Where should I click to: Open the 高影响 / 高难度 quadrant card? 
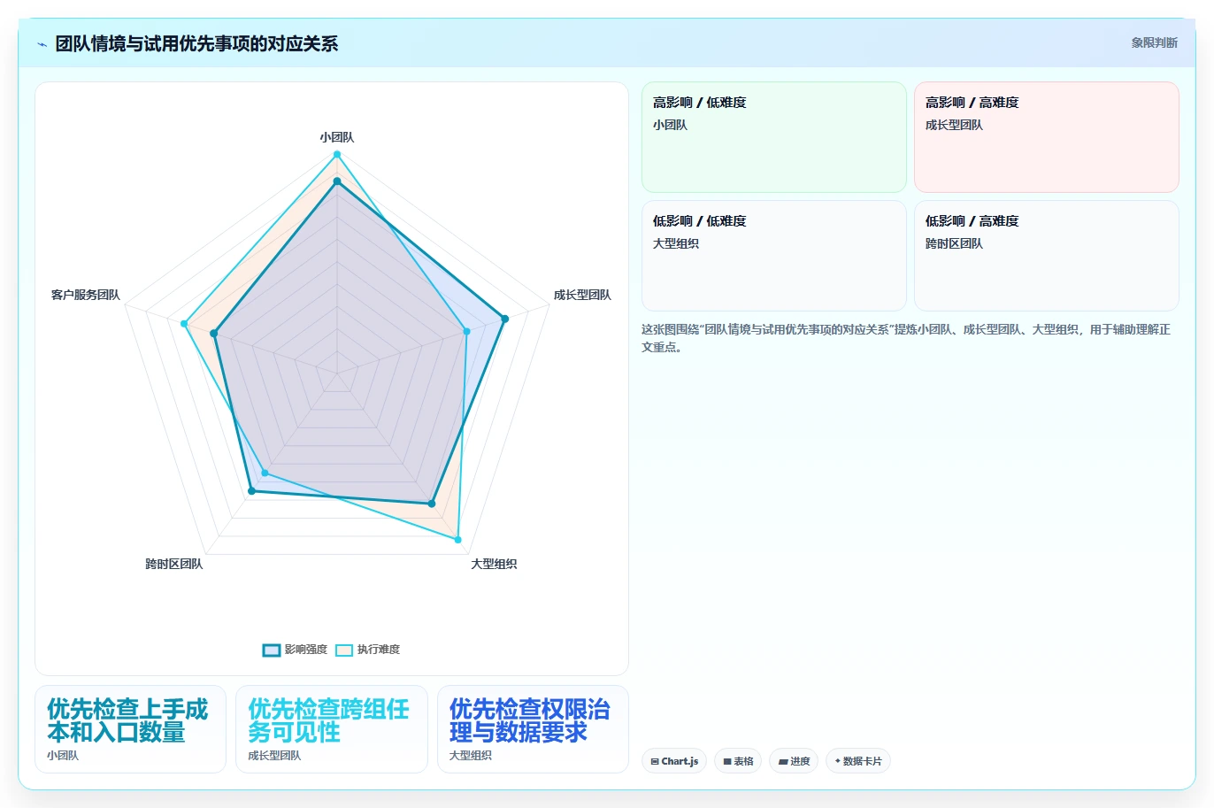pos(1047,137)
